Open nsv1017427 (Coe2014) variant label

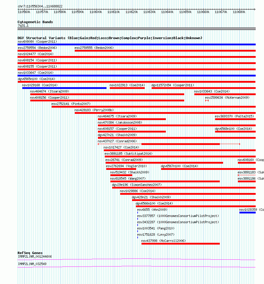pos(121,147)
